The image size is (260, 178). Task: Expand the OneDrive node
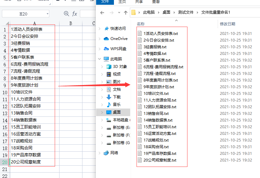tap(100, 39)
